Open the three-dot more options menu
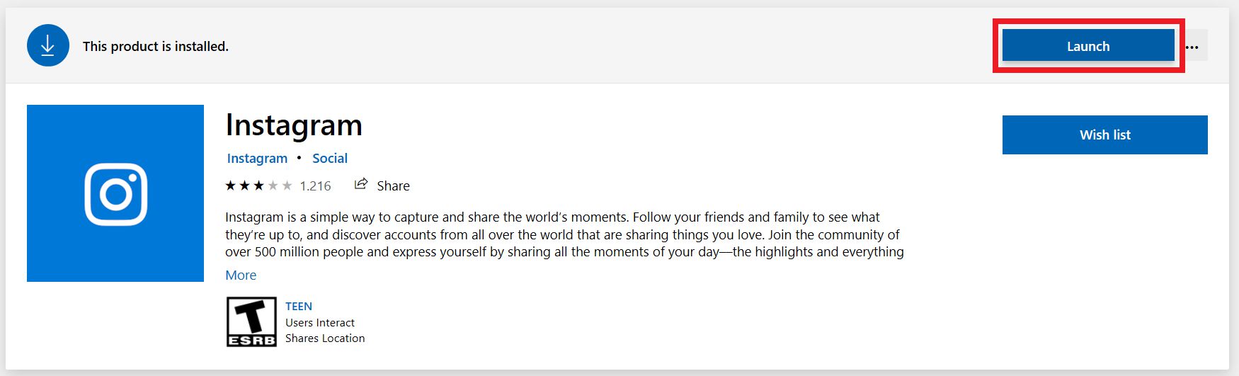The image size is (1239, 376). pyautogui.click(x=1192, y=47)
